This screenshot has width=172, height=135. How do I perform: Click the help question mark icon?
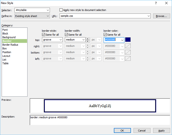click(x=156, y=3)
